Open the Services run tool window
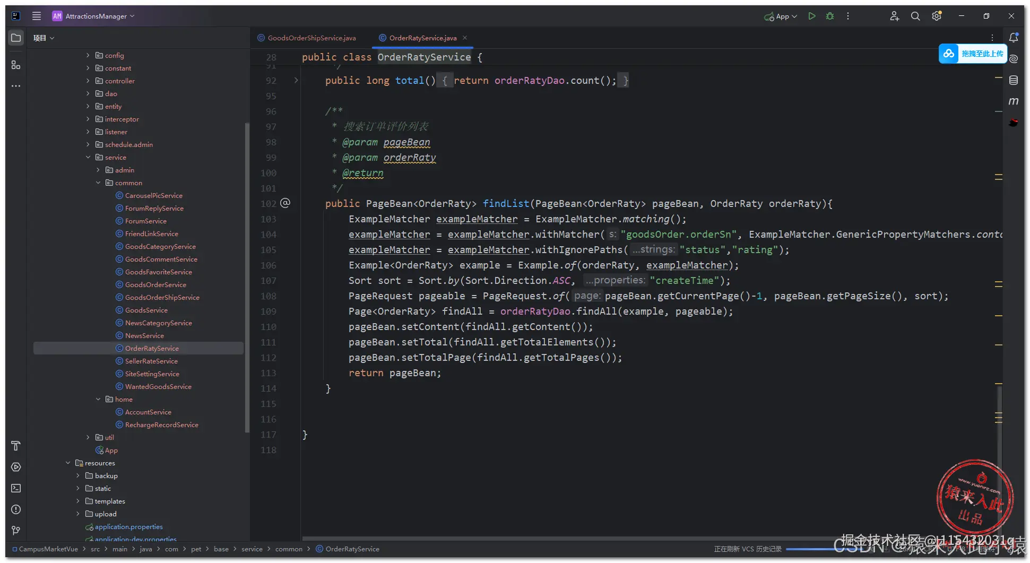Screen dimensions: 1030x563 (x=16, y=467)
